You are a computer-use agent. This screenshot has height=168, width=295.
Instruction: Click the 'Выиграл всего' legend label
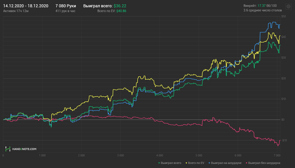171,163
